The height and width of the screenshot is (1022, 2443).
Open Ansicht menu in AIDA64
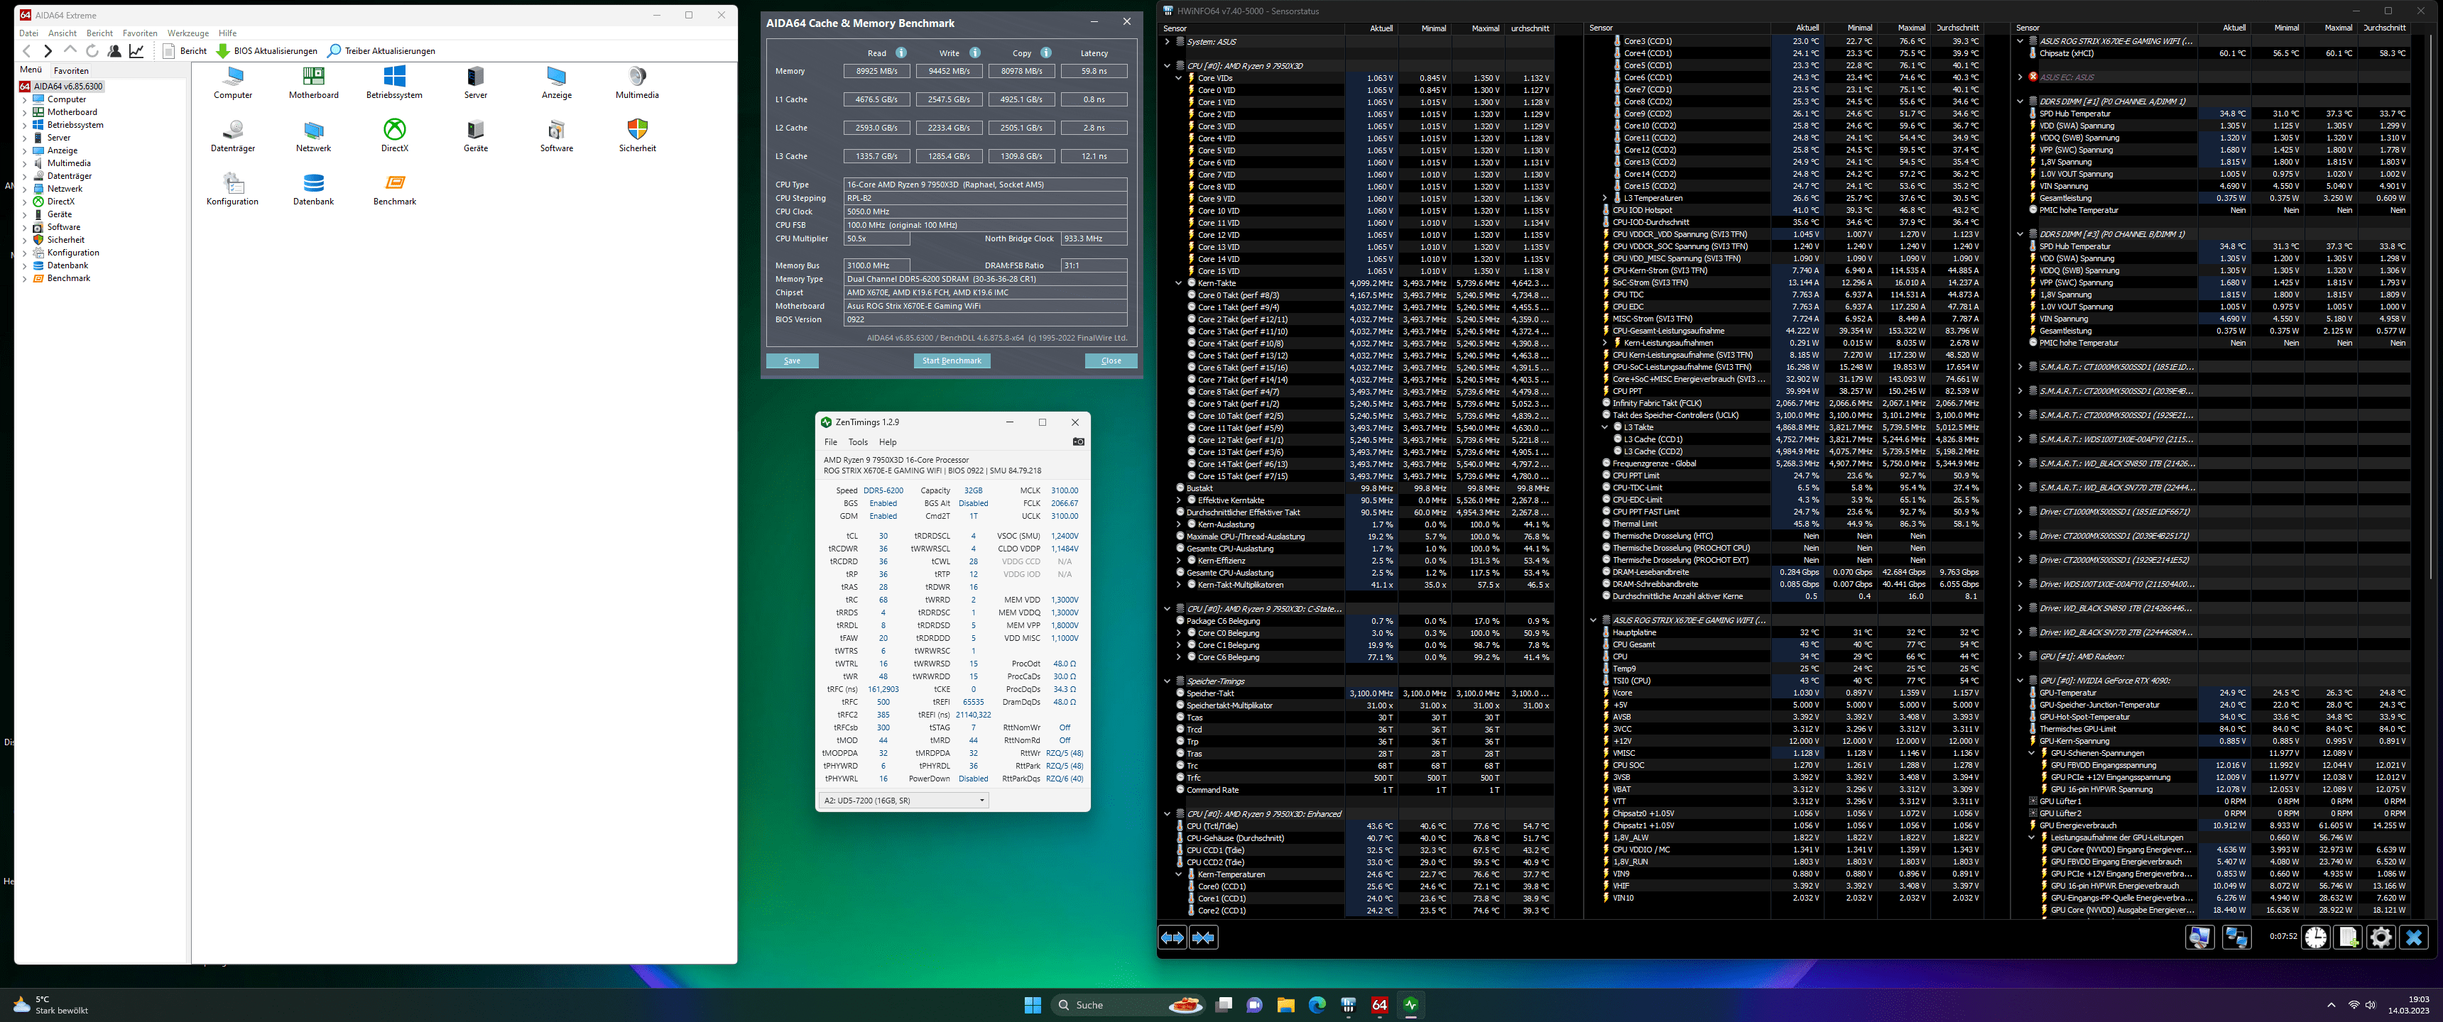coord(62,33)
